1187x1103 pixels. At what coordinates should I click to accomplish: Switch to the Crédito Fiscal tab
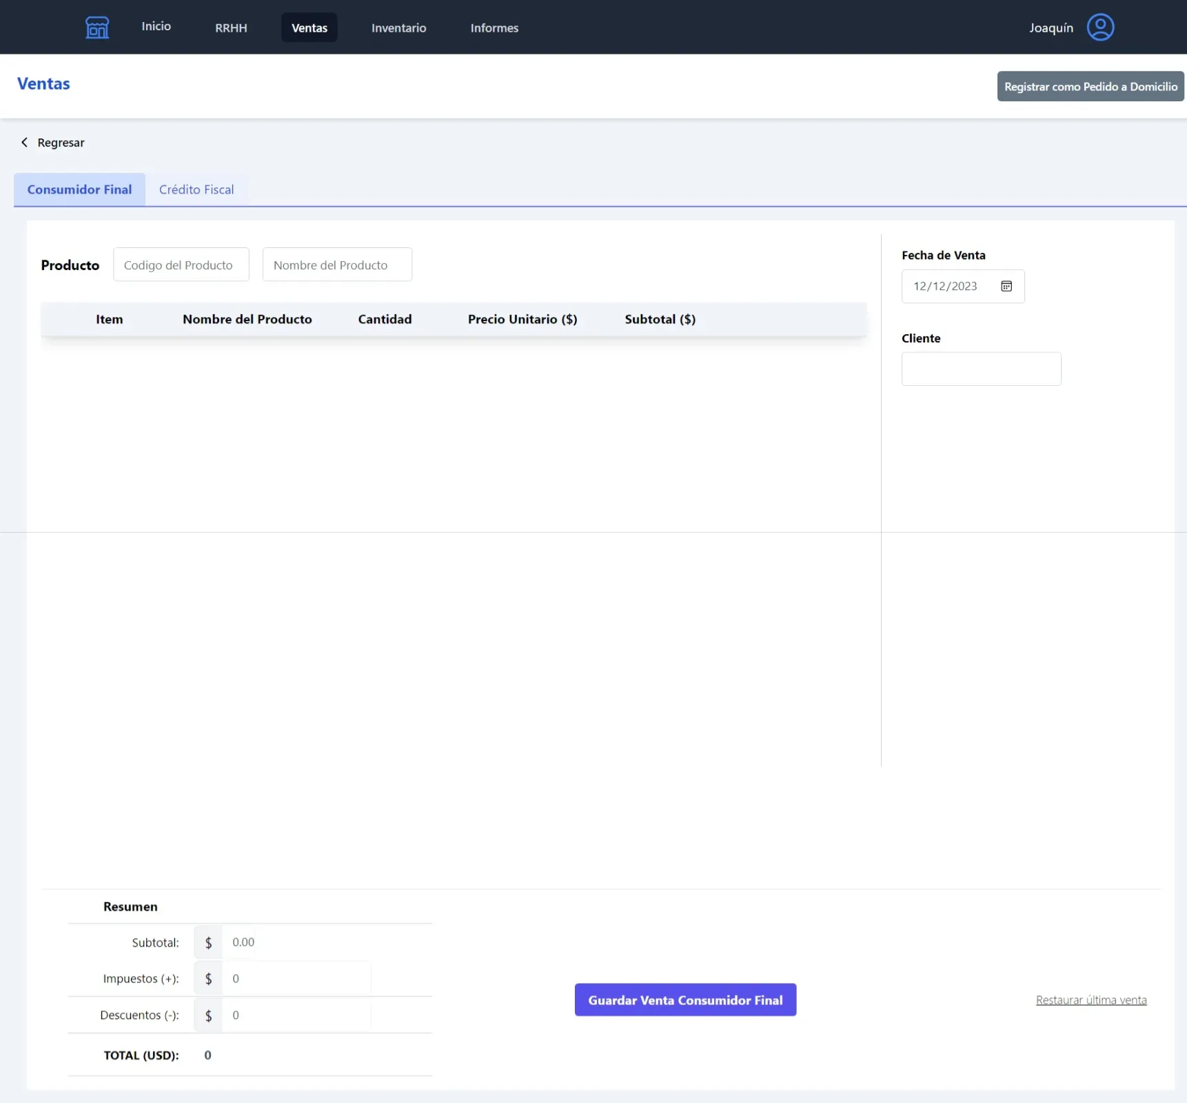(196, 189)
